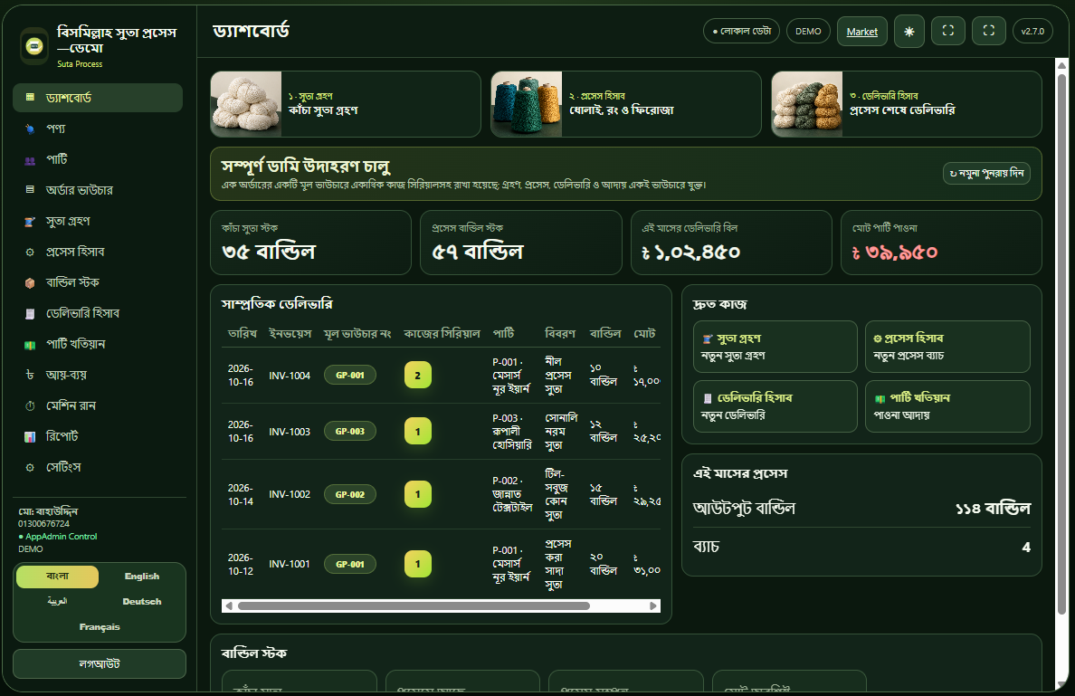Open অর্ডার ভাউচার menu item
1075x696 pixels.
(x=98, y=190)
